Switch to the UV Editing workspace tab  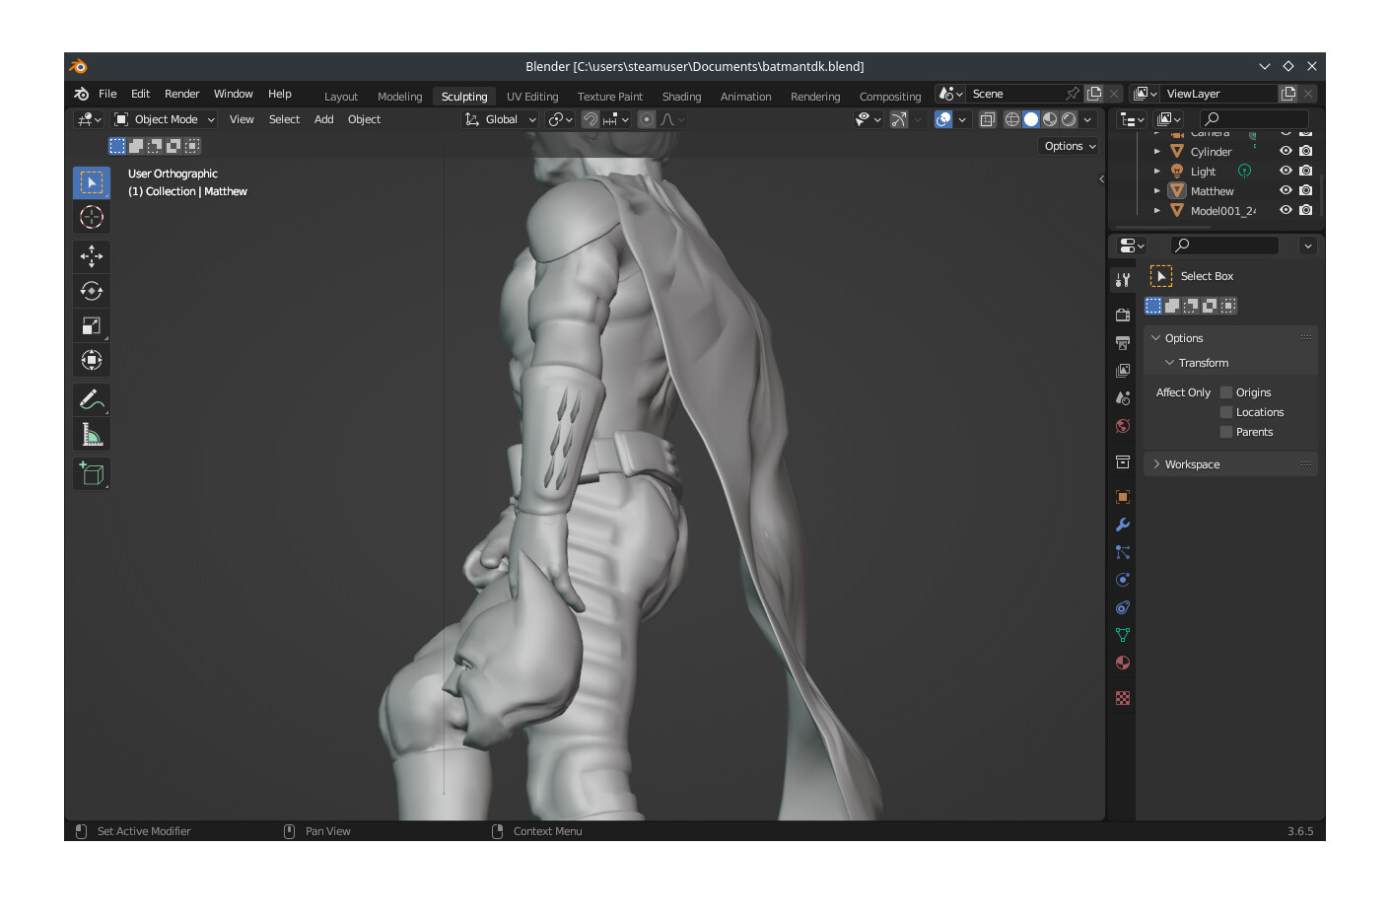tap(532, 97)
